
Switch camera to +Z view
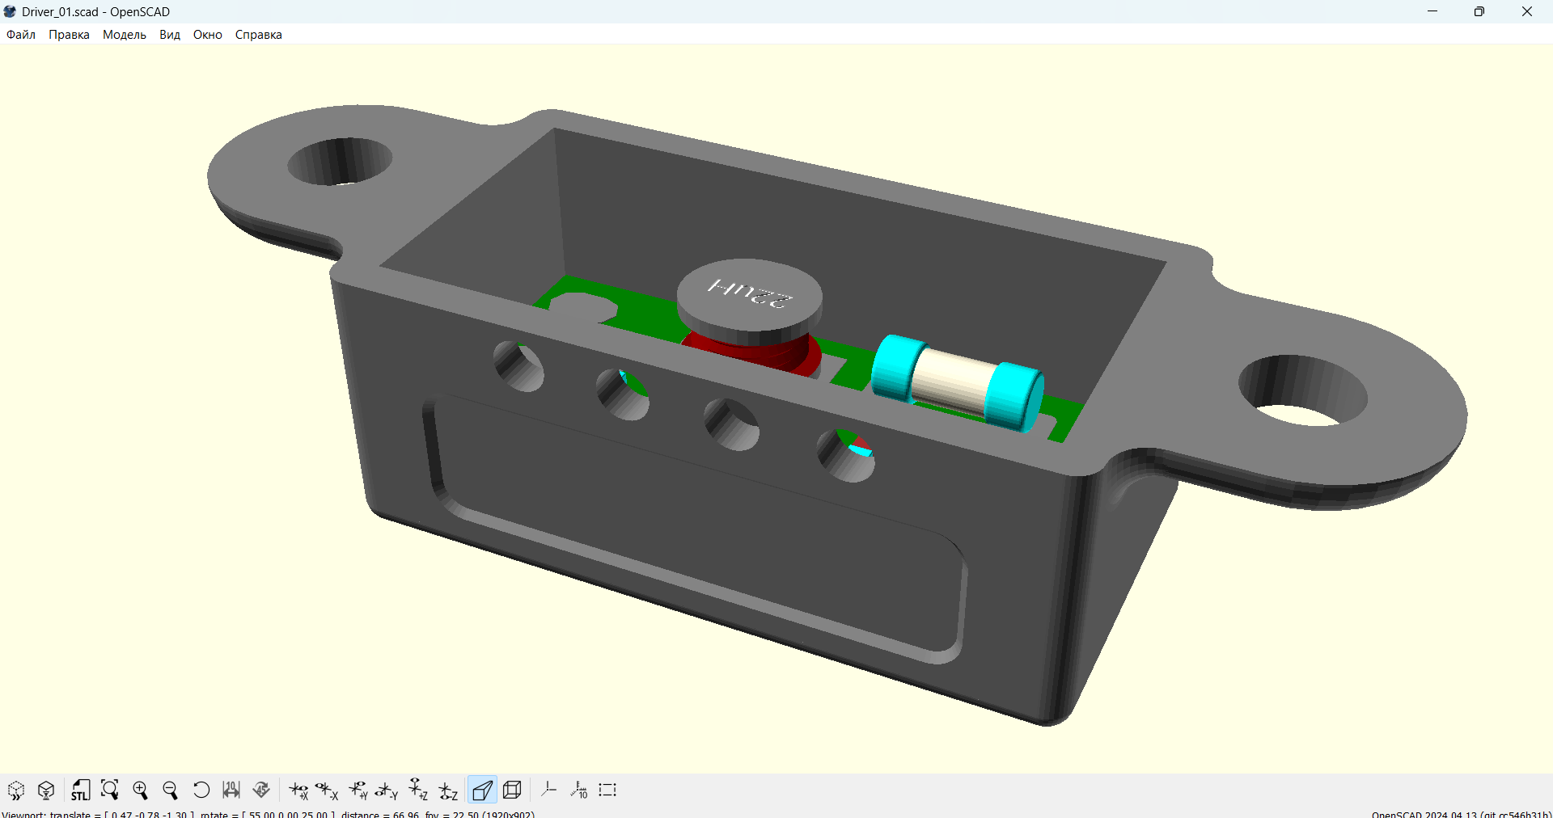pos(417,790)
